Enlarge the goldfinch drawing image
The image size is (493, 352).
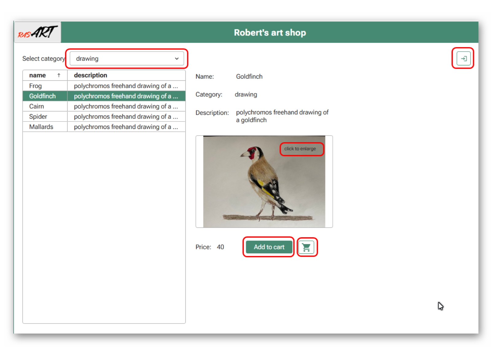coord(264,182)
